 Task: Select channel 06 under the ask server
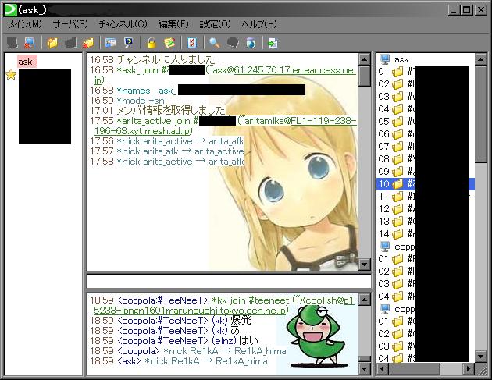coord(425,134)
